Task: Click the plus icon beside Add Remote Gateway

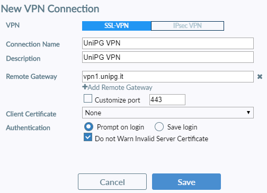Action: pyautogui.click(x=85, y=87)
